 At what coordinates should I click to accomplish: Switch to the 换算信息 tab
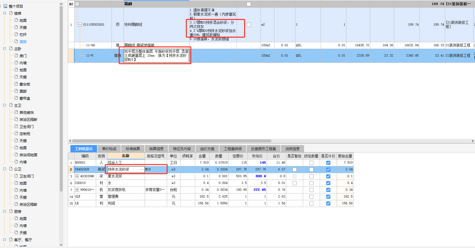[x=156, y=149]
